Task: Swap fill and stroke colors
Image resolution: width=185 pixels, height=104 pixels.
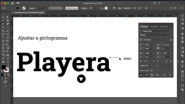Action: pyautogui.click(x=8, y=66)
